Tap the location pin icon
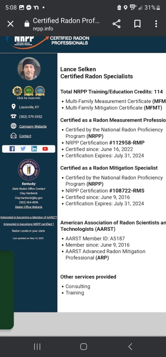 point(13,107)
